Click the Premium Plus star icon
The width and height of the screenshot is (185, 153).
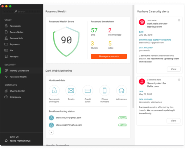pos(6,140)
